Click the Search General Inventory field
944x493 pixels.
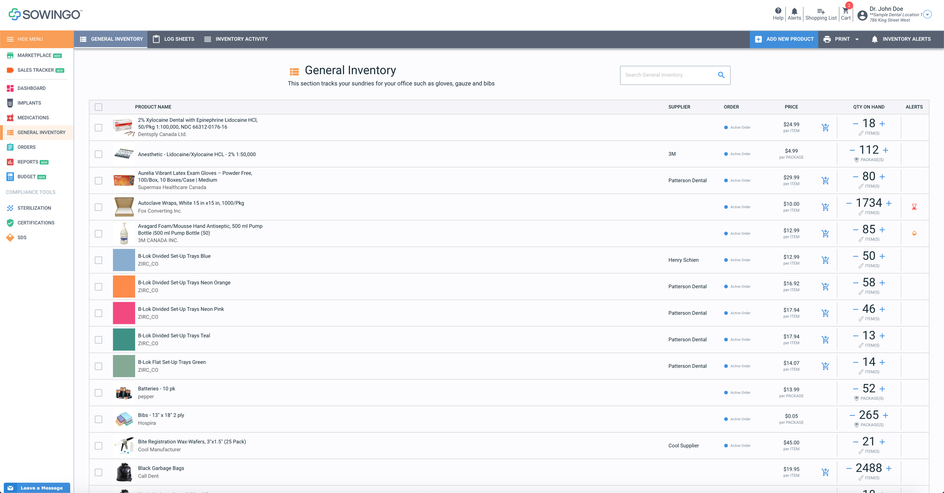[x=675, y=75]
